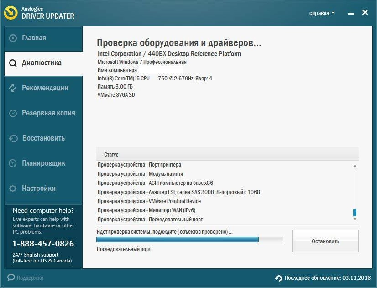Screen dimensions: 377x288
Task: Click the Auslogics Driver Updater logo icon
Action: [11, 13]
